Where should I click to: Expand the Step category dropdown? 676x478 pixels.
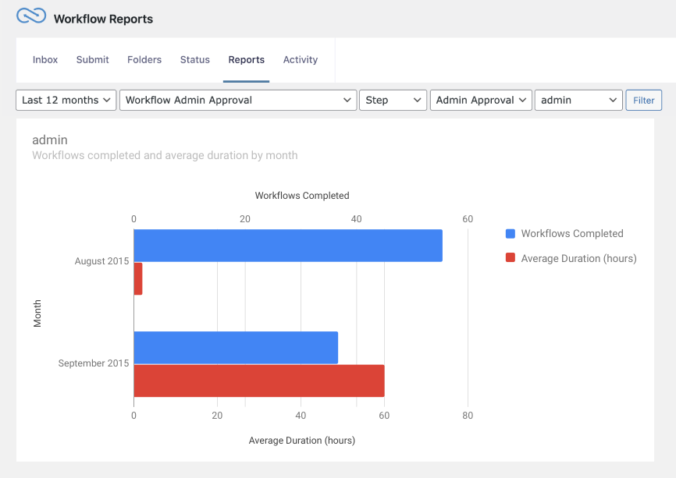[393, 101]
